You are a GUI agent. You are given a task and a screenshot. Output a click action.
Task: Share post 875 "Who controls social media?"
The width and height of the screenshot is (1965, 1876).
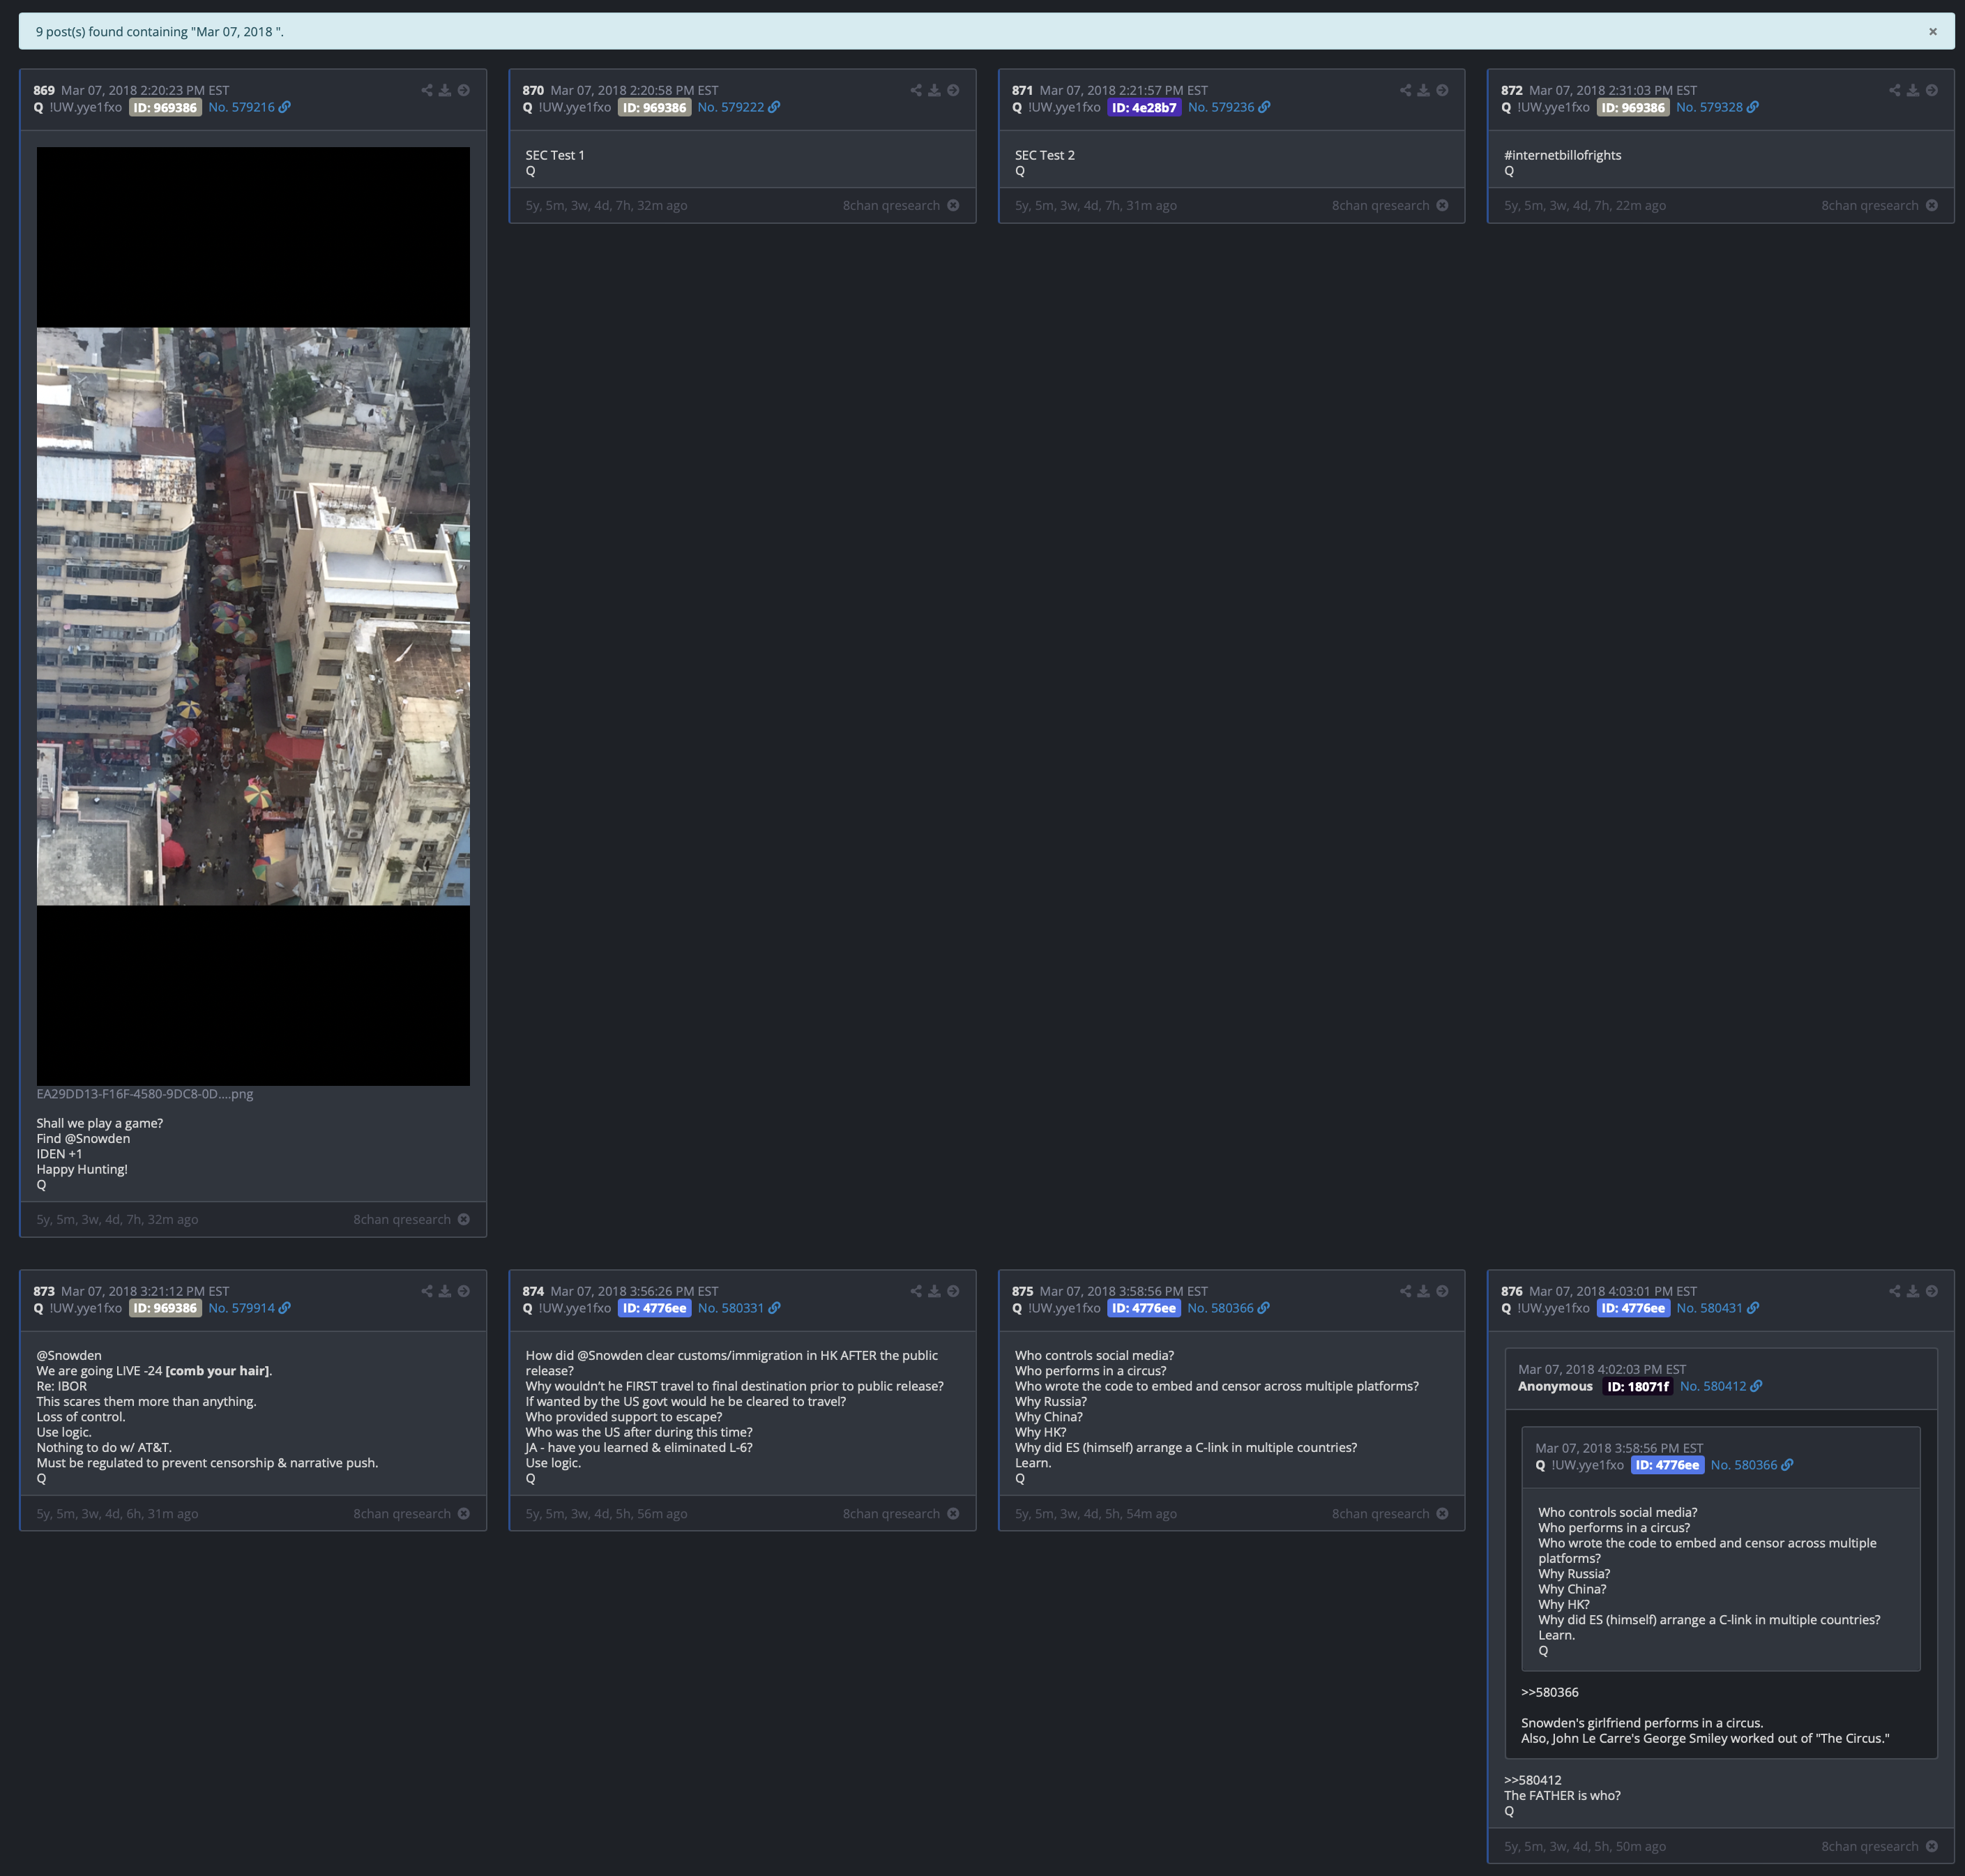pos(1405,1291)
